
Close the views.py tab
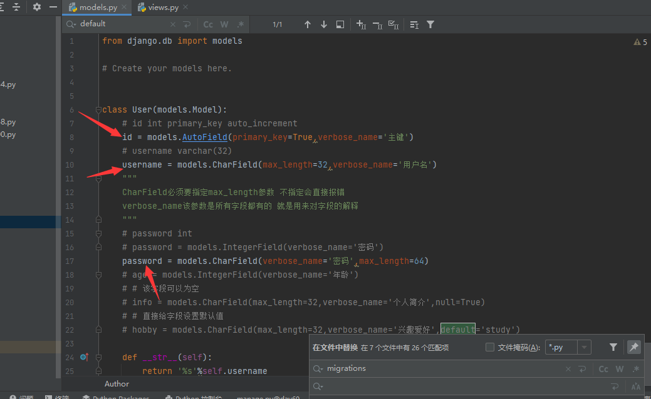click(x=185, y=7)
